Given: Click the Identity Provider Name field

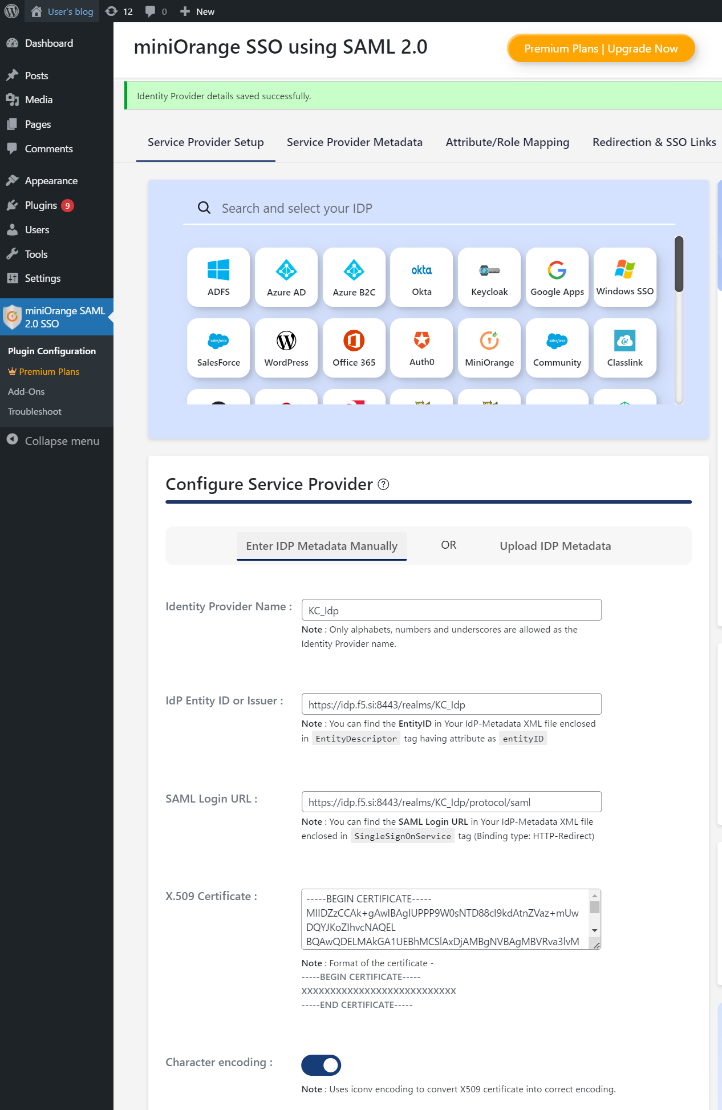Looking at the screenshot, I should [452, 610].
